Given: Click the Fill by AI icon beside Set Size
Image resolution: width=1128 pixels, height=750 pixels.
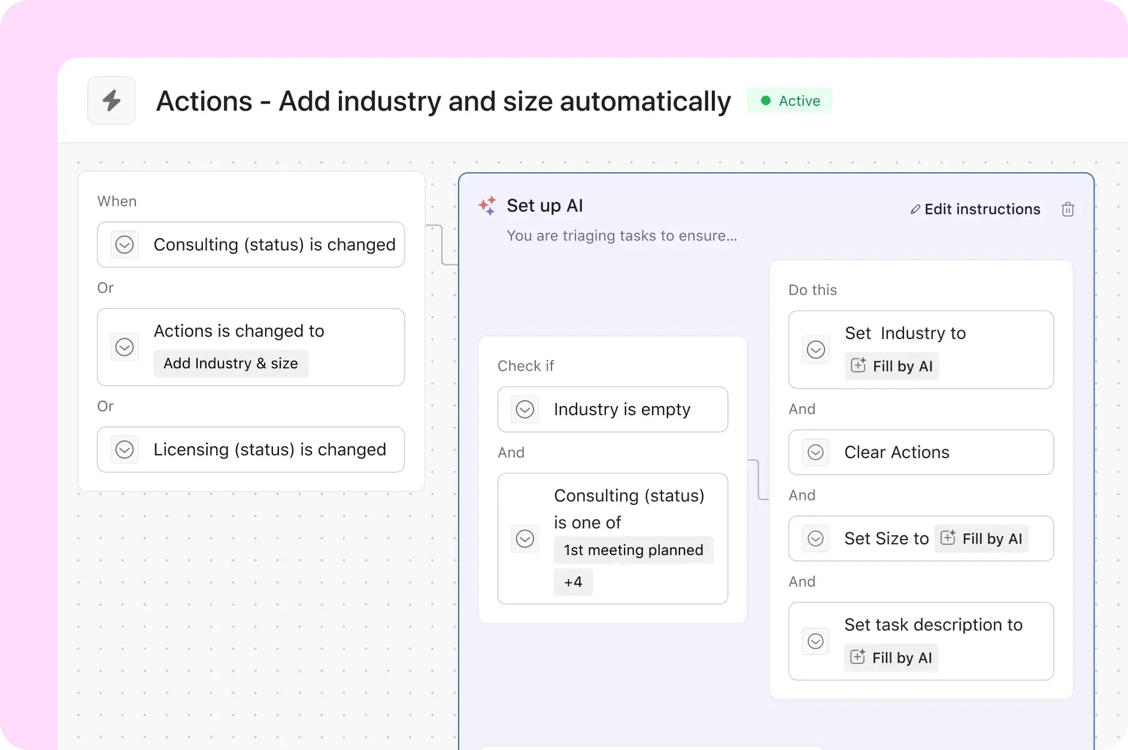Looking at the screenshot, I should tap(948, 538).
